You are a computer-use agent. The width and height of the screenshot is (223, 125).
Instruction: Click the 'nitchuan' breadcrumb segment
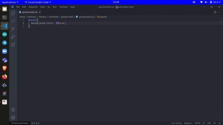pos(32,17)
